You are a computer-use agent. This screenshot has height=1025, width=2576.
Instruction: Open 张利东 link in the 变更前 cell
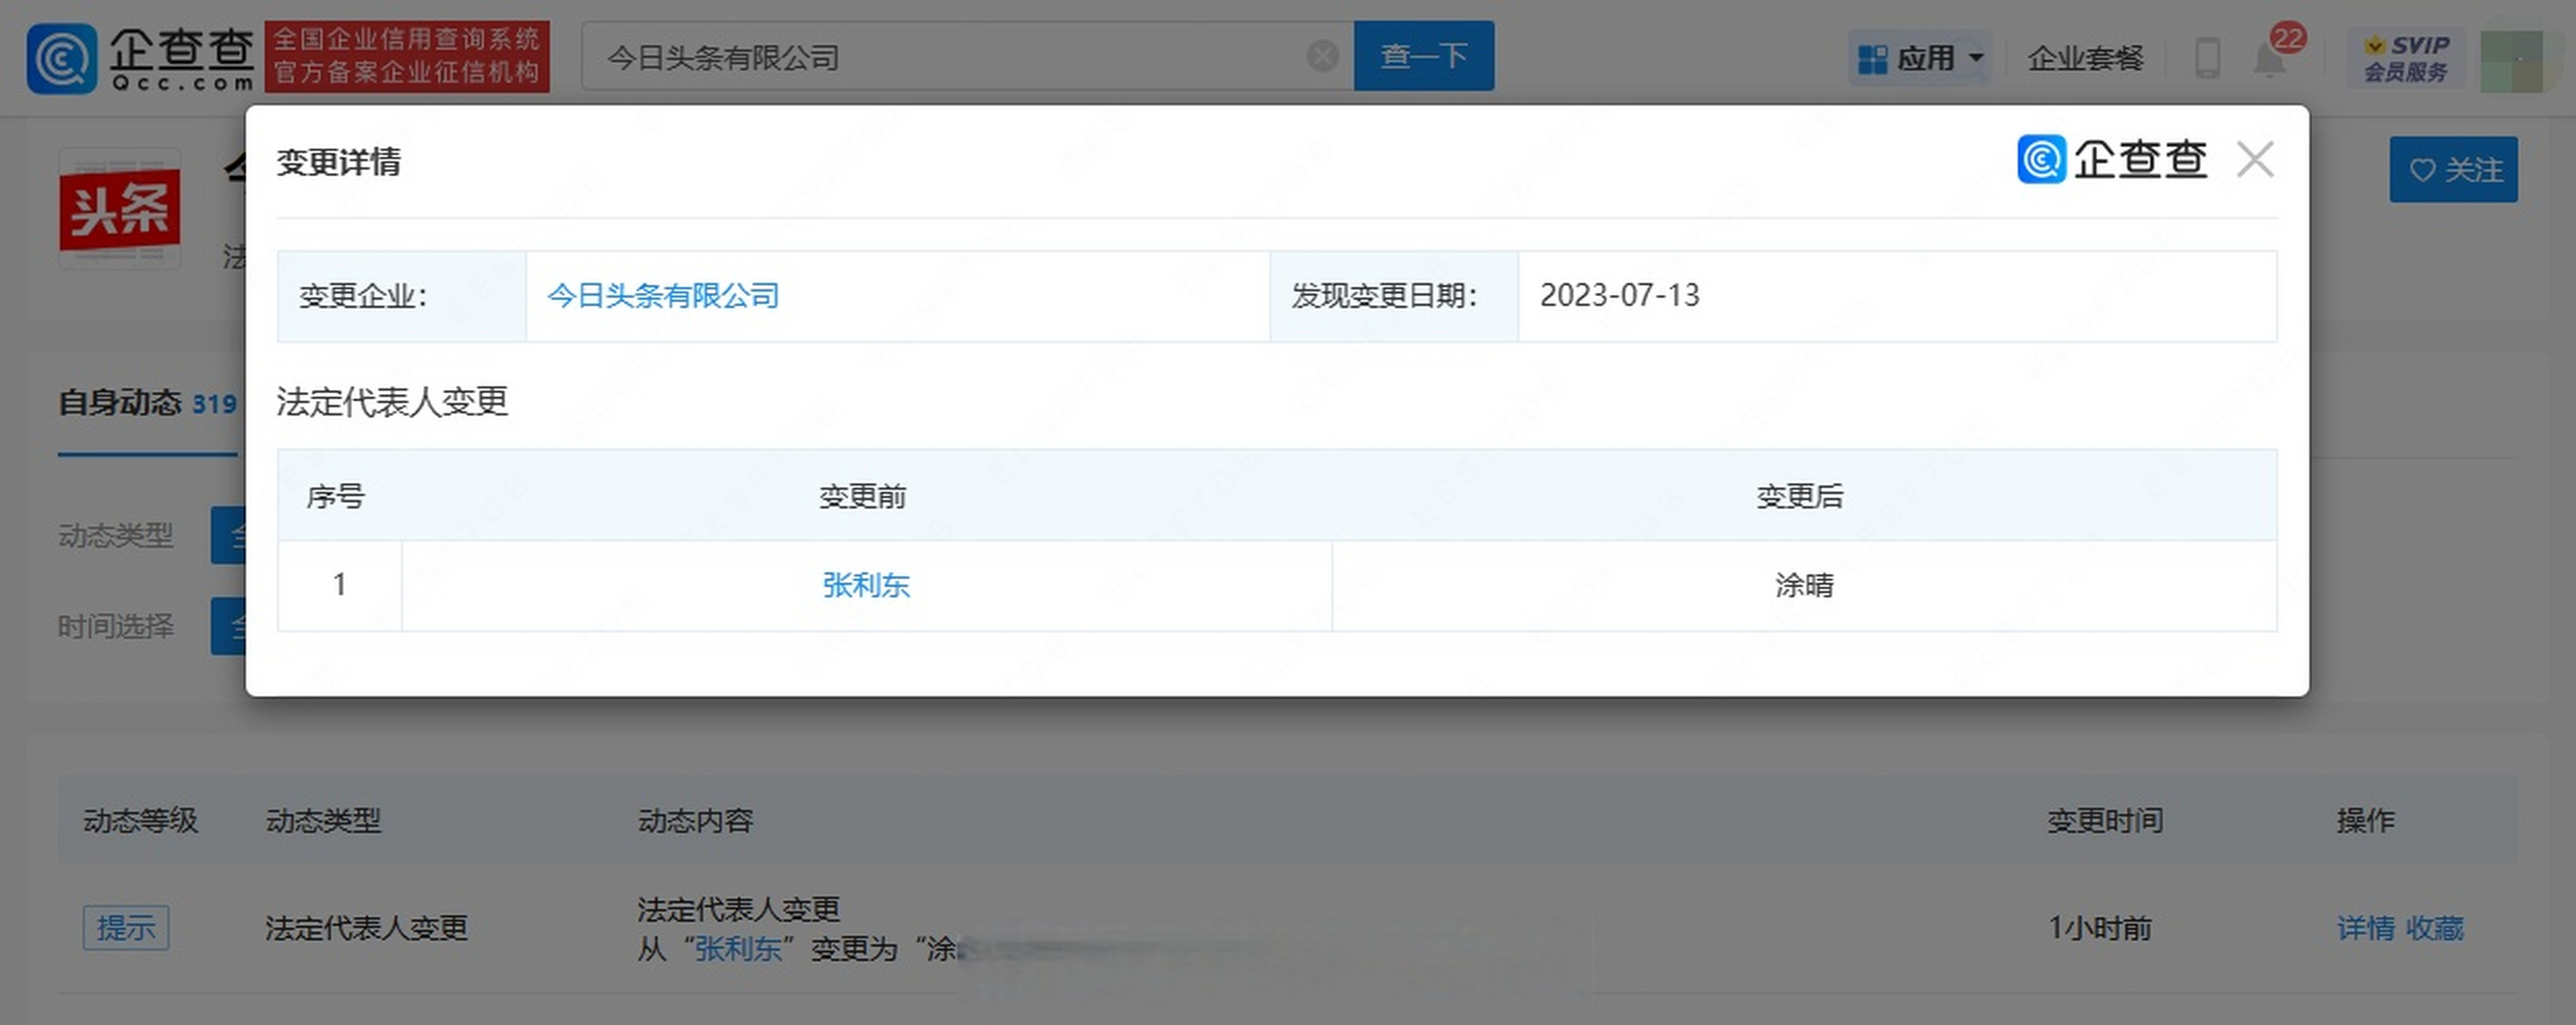click(x=866, y=585)
